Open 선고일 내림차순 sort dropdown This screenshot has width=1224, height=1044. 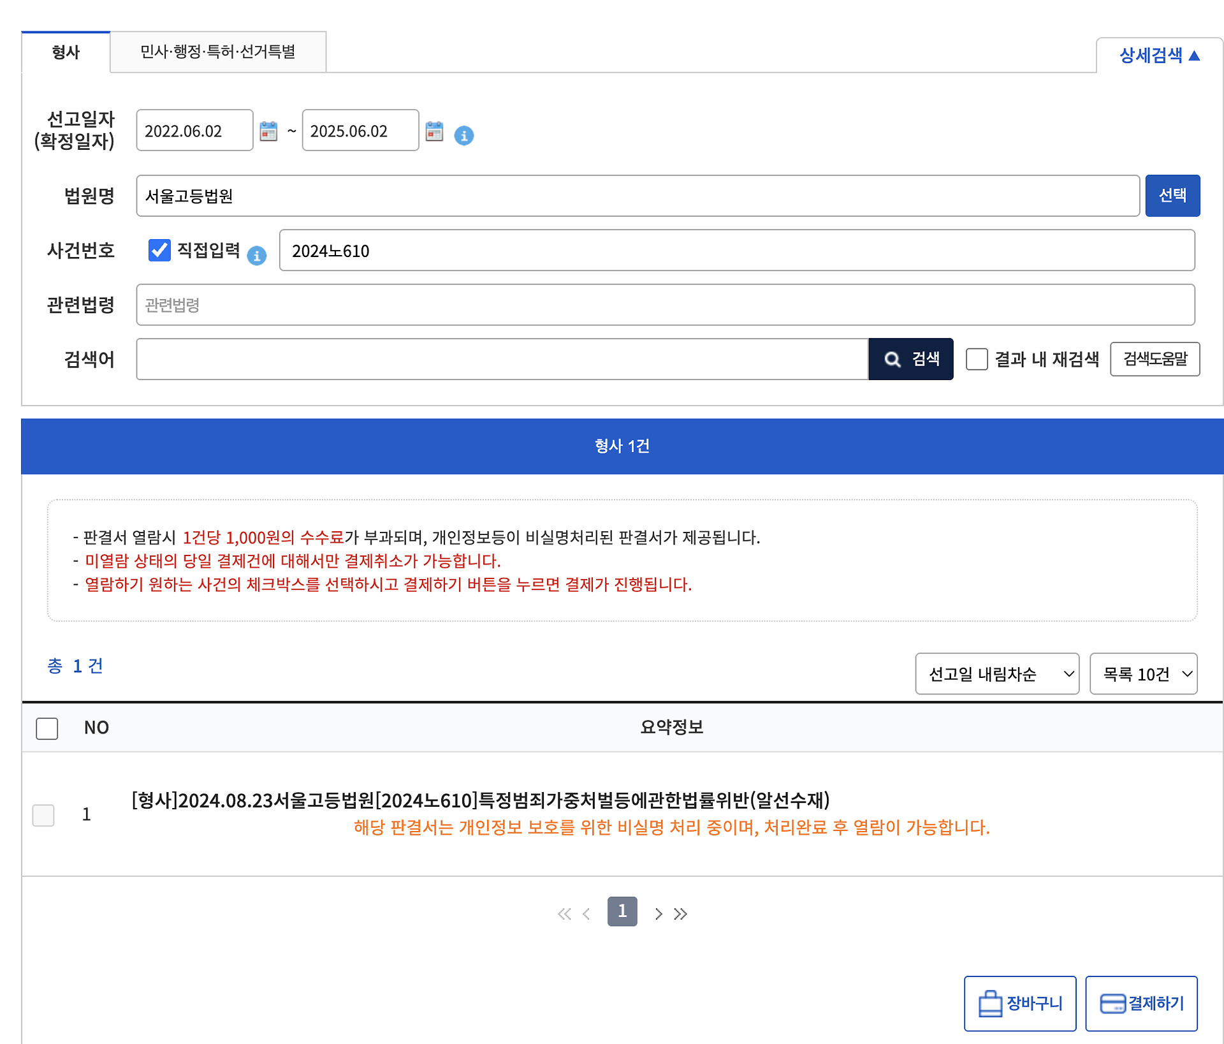coord(996,673)
